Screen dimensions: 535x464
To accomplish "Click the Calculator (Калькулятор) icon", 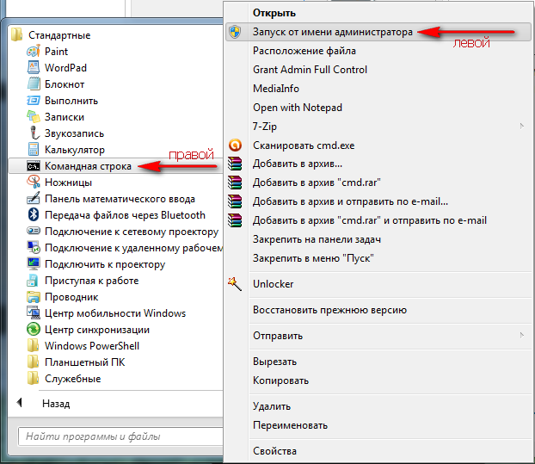I will point(34,150).
